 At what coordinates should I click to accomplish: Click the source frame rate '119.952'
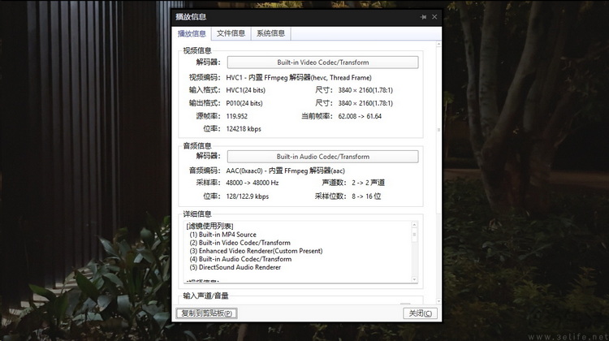[236, 116]
